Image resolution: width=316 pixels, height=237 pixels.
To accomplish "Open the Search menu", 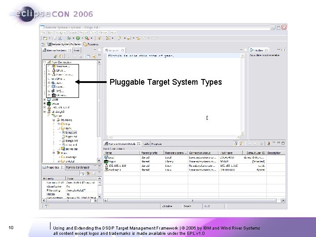I will coord(72,32).
